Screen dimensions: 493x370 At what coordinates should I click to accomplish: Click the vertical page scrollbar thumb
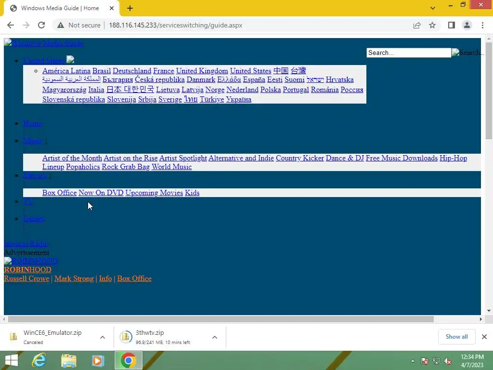tap(489, 91)
